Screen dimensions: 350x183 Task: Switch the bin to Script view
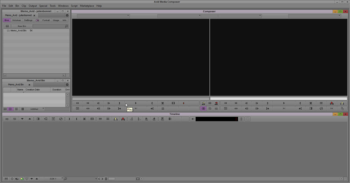(22, 109)
